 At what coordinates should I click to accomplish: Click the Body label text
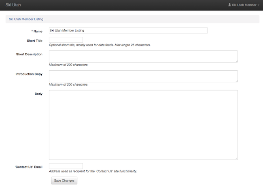(x=38, y=94)
